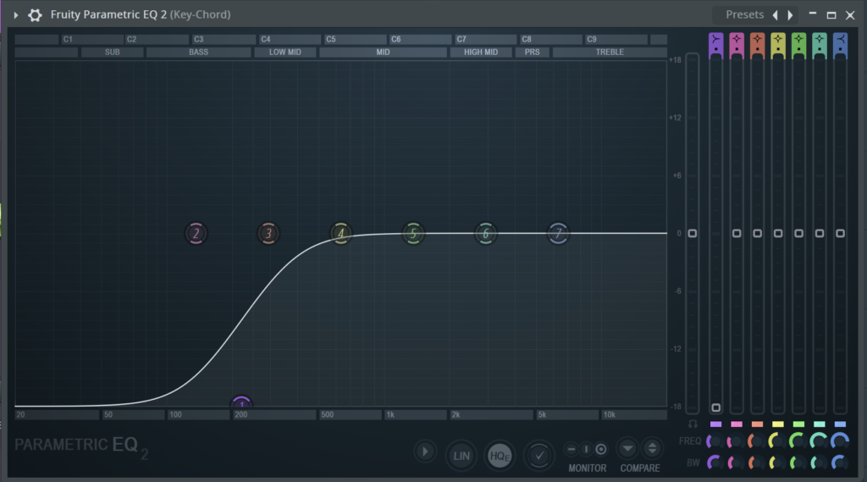Click band 3 orange level slider handle
The width and height of the screenshot is (867, 482).
758,234
